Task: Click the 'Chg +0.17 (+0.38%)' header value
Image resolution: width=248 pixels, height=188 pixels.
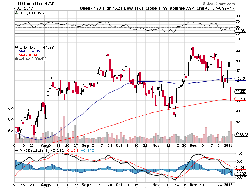Action: [214, 8]
